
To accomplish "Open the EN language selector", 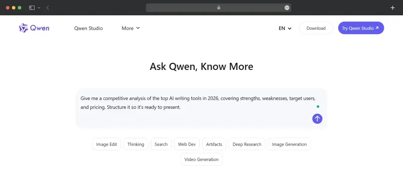I will [x=285, y=28].
